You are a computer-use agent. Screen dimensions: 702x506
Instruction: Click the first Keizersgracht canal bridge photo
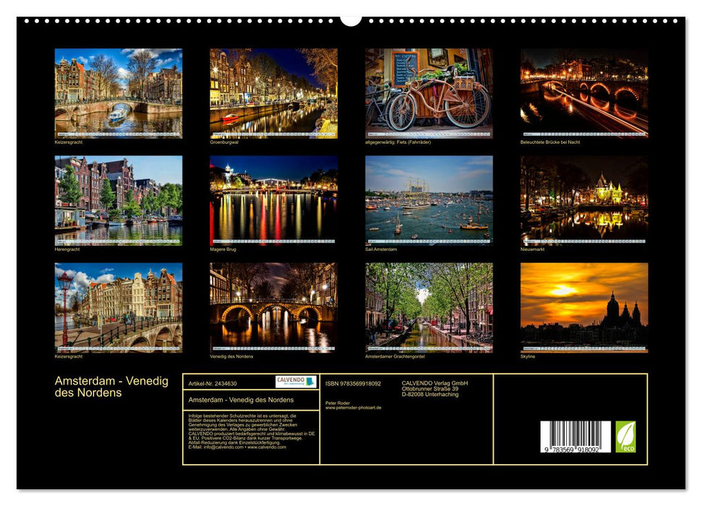point(118,93)
